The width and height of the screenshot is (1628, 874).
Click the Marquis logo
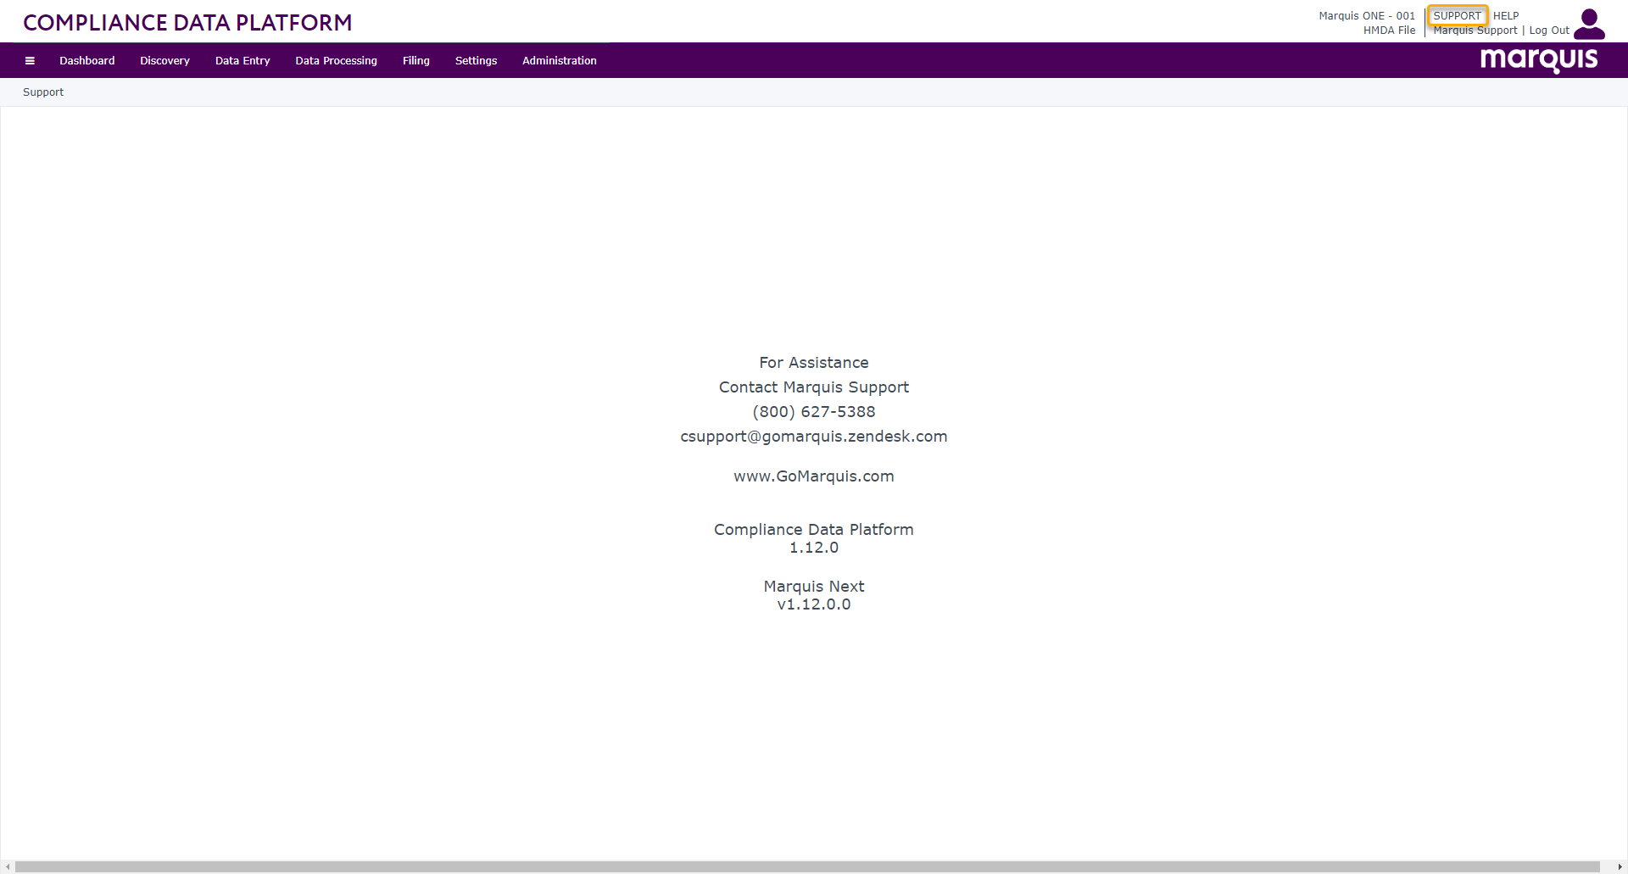point(1539,60)
